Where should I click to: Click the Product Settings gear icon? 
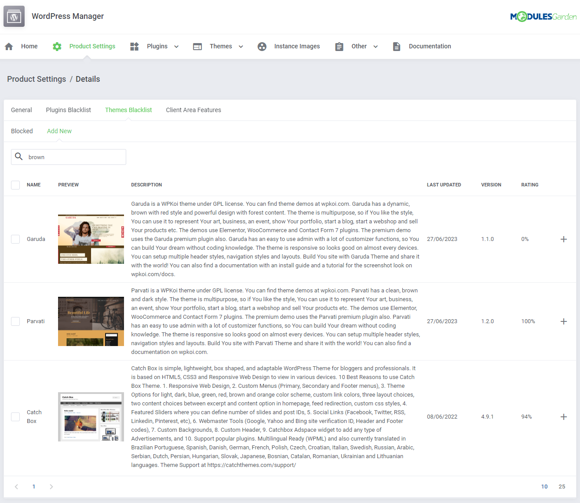pyautogui.click(x=57, y=46)
